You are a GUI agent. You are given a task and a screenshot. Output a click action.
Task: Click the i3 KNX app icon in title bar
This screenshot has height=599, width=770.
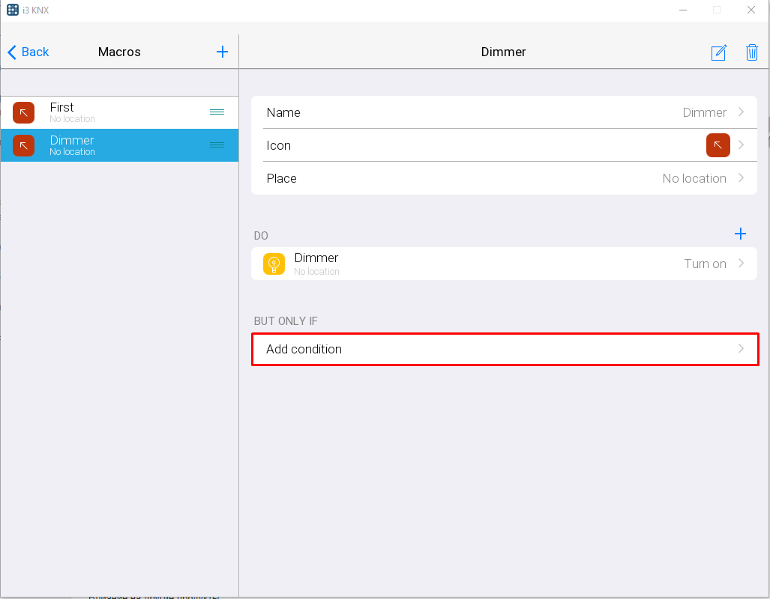coord(12,10)
